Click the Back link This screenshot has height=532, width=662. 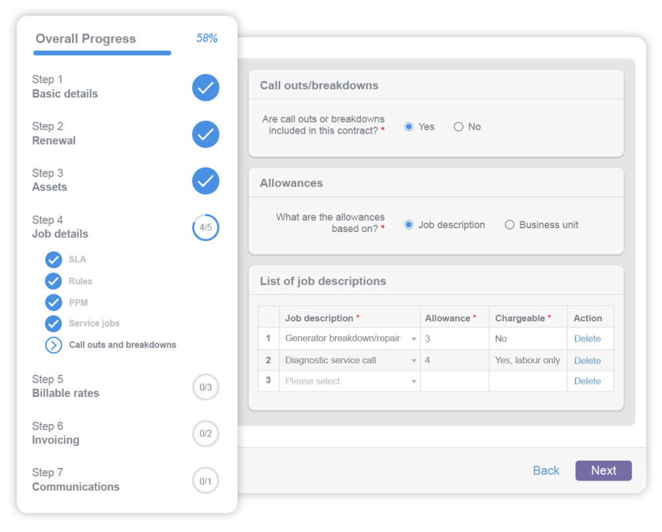[x=546, y=471]
